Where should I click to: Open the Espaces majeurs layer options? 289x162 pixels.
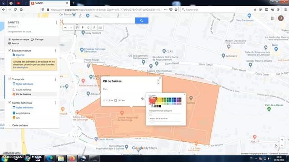[55, 51]
